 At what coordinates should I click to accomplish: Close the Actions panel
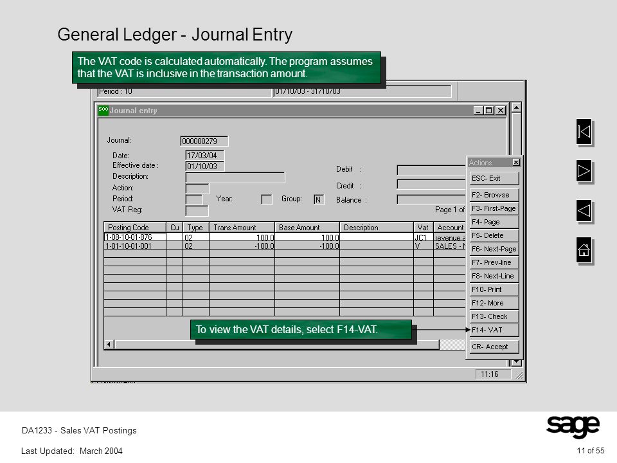pyautogui.click(x=516, y=162)
